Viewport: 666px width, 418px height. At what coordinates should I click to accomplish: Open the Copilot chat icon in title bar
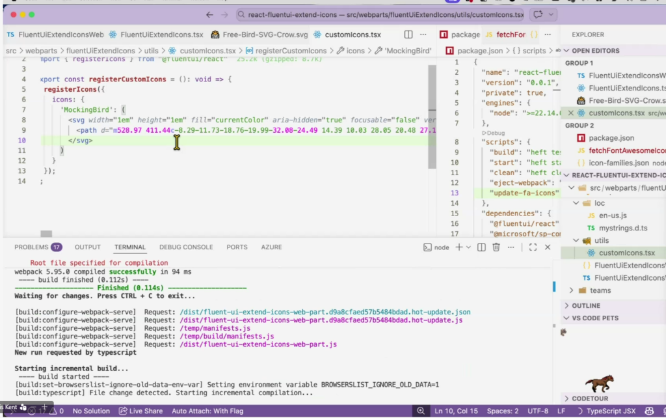(538, 14)
